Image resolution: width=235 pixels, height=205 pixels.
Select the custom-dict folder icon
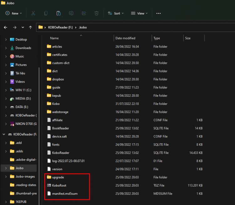point(49,63)
